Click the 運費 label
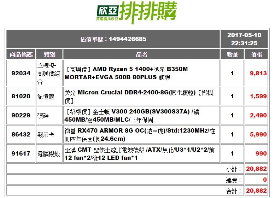This screenshot has width=275, height=198. point(234,180)
